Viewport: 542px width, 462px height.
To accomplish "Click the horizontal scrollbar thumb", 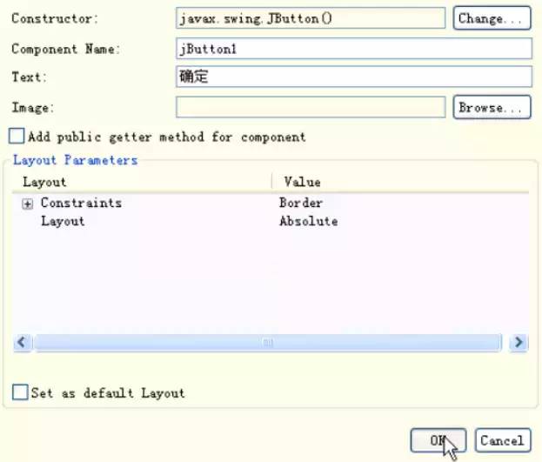I will coord(268,342).
